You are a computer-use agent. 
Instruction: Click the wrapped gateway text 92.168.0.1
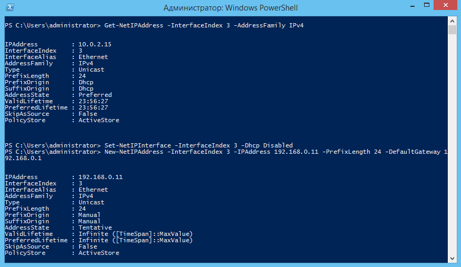(23, 158)
